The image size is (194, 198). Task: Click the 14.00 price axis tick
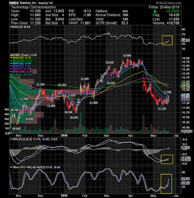pyautogui.click(x=186, y=58)
